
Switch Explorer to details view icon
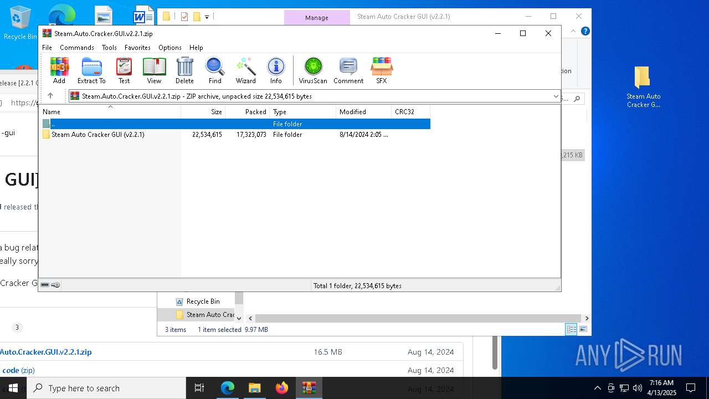pyautogui.click(x=571, y=329)
